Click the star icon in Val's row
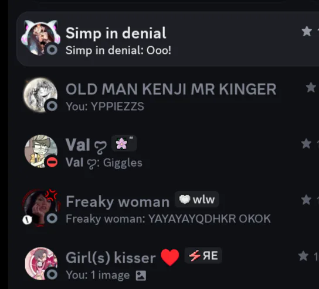 [306, 143]
